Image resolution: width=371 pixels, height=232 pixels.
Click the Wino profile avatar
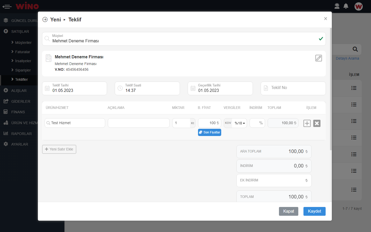point(358,6)
